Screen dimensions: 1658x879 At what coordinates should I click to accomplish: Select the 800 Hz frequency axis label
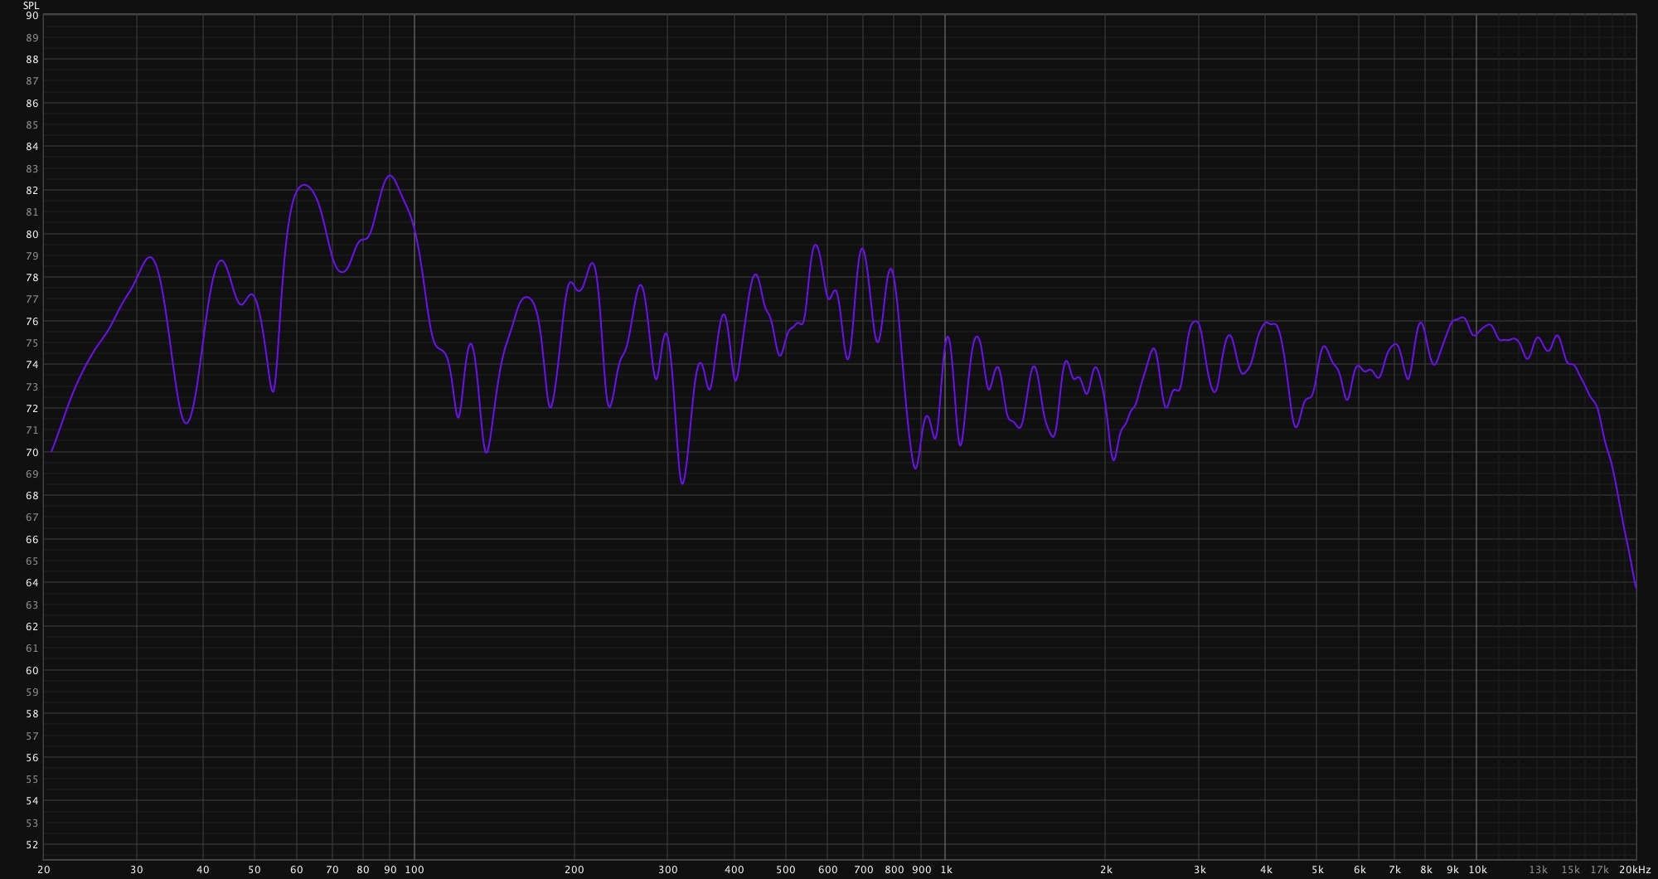click(894, 870)
